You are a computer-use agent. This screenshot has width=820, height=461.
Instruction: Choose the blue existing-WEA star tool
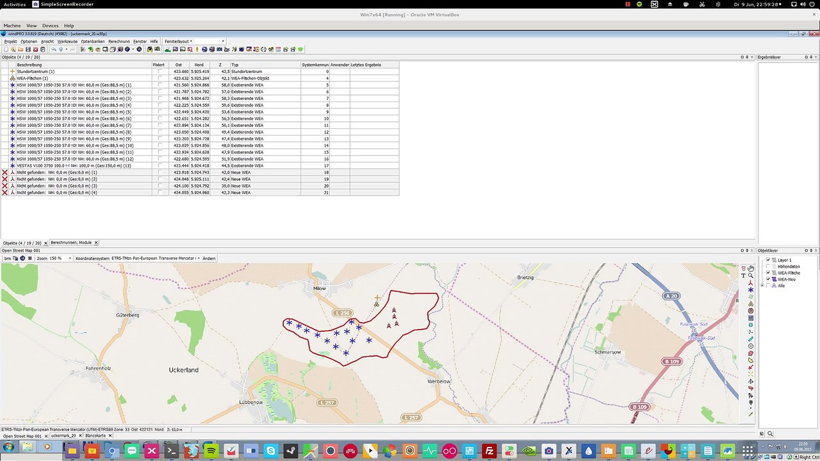pyautogui.click(x=751, y=290)
